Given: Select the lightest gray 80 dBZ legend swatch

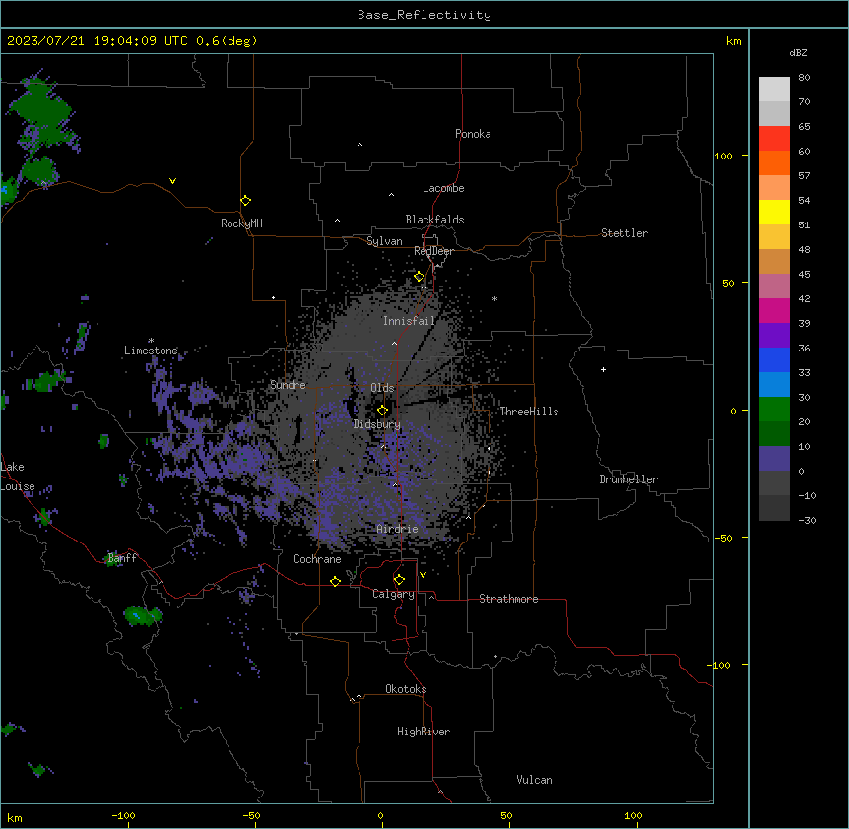Looking at the screenshot, I should tap(774, 89).
